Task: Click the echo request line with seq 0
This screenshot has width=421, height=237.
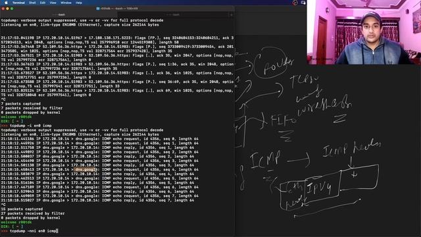Action: (99, 139)
